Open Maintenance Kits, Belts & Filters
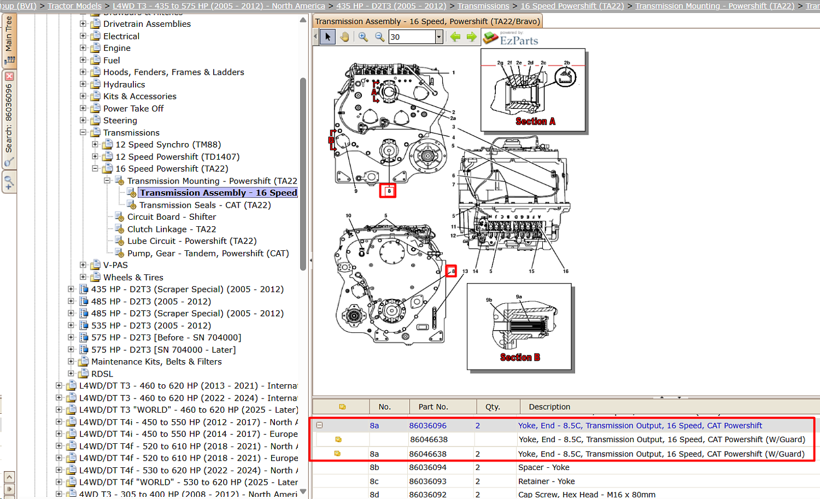This screenshot has width=820, height=499. 156,361
